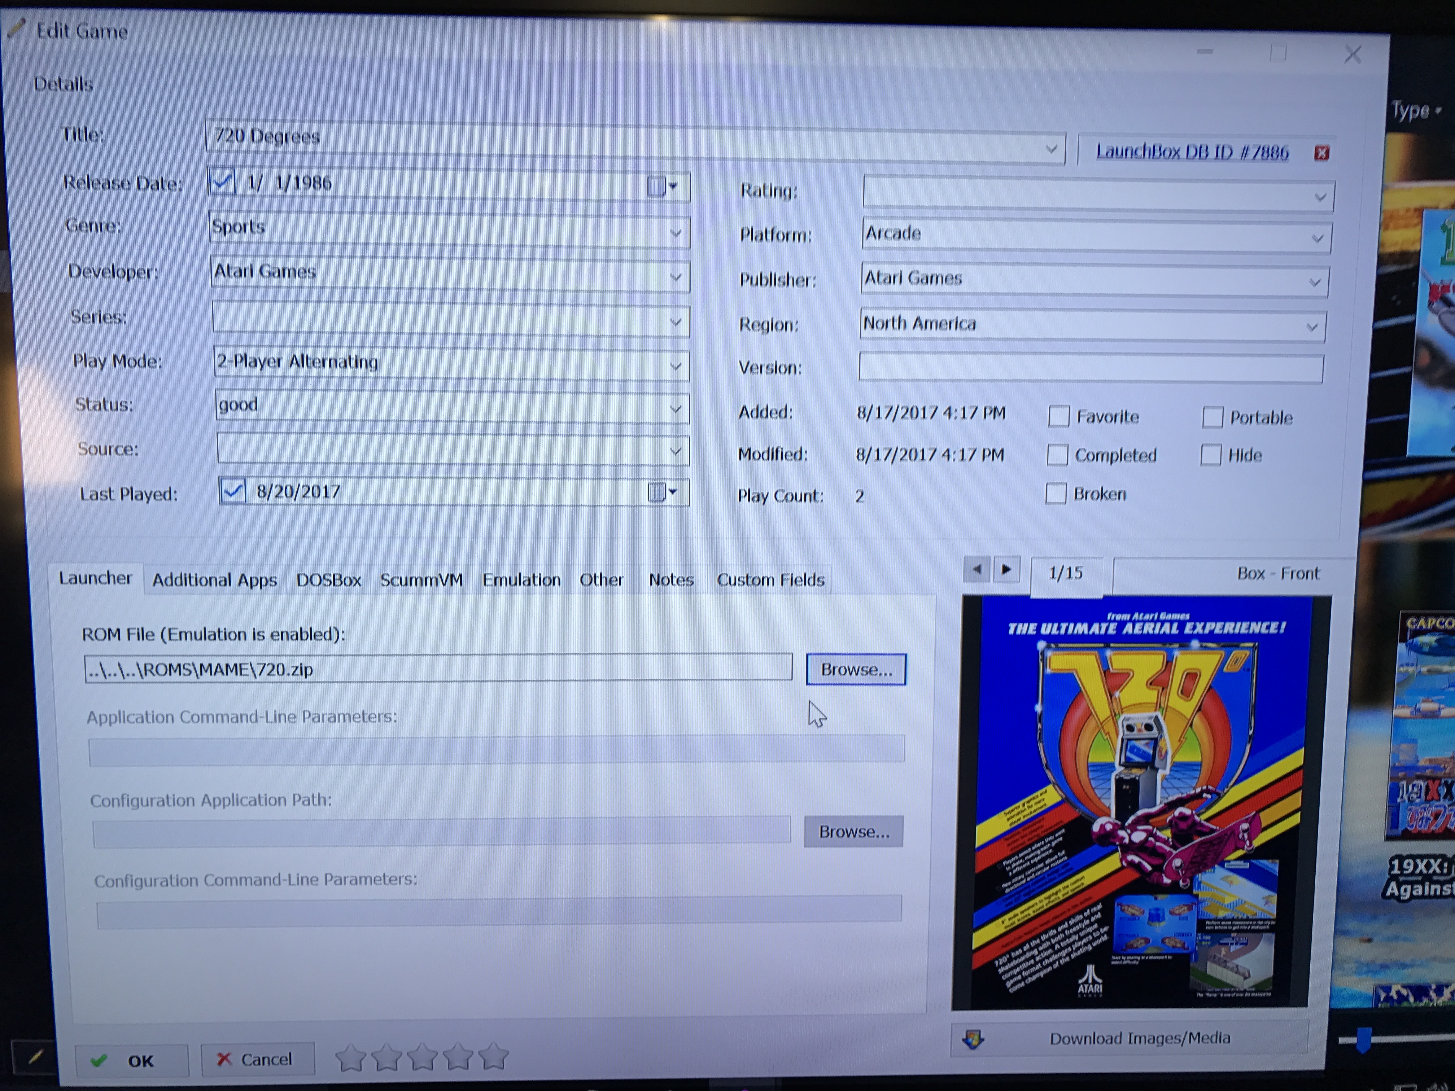
Task: Open the LaunchBox DB ID #7886 link
Action: click(x=1192, y=152)
